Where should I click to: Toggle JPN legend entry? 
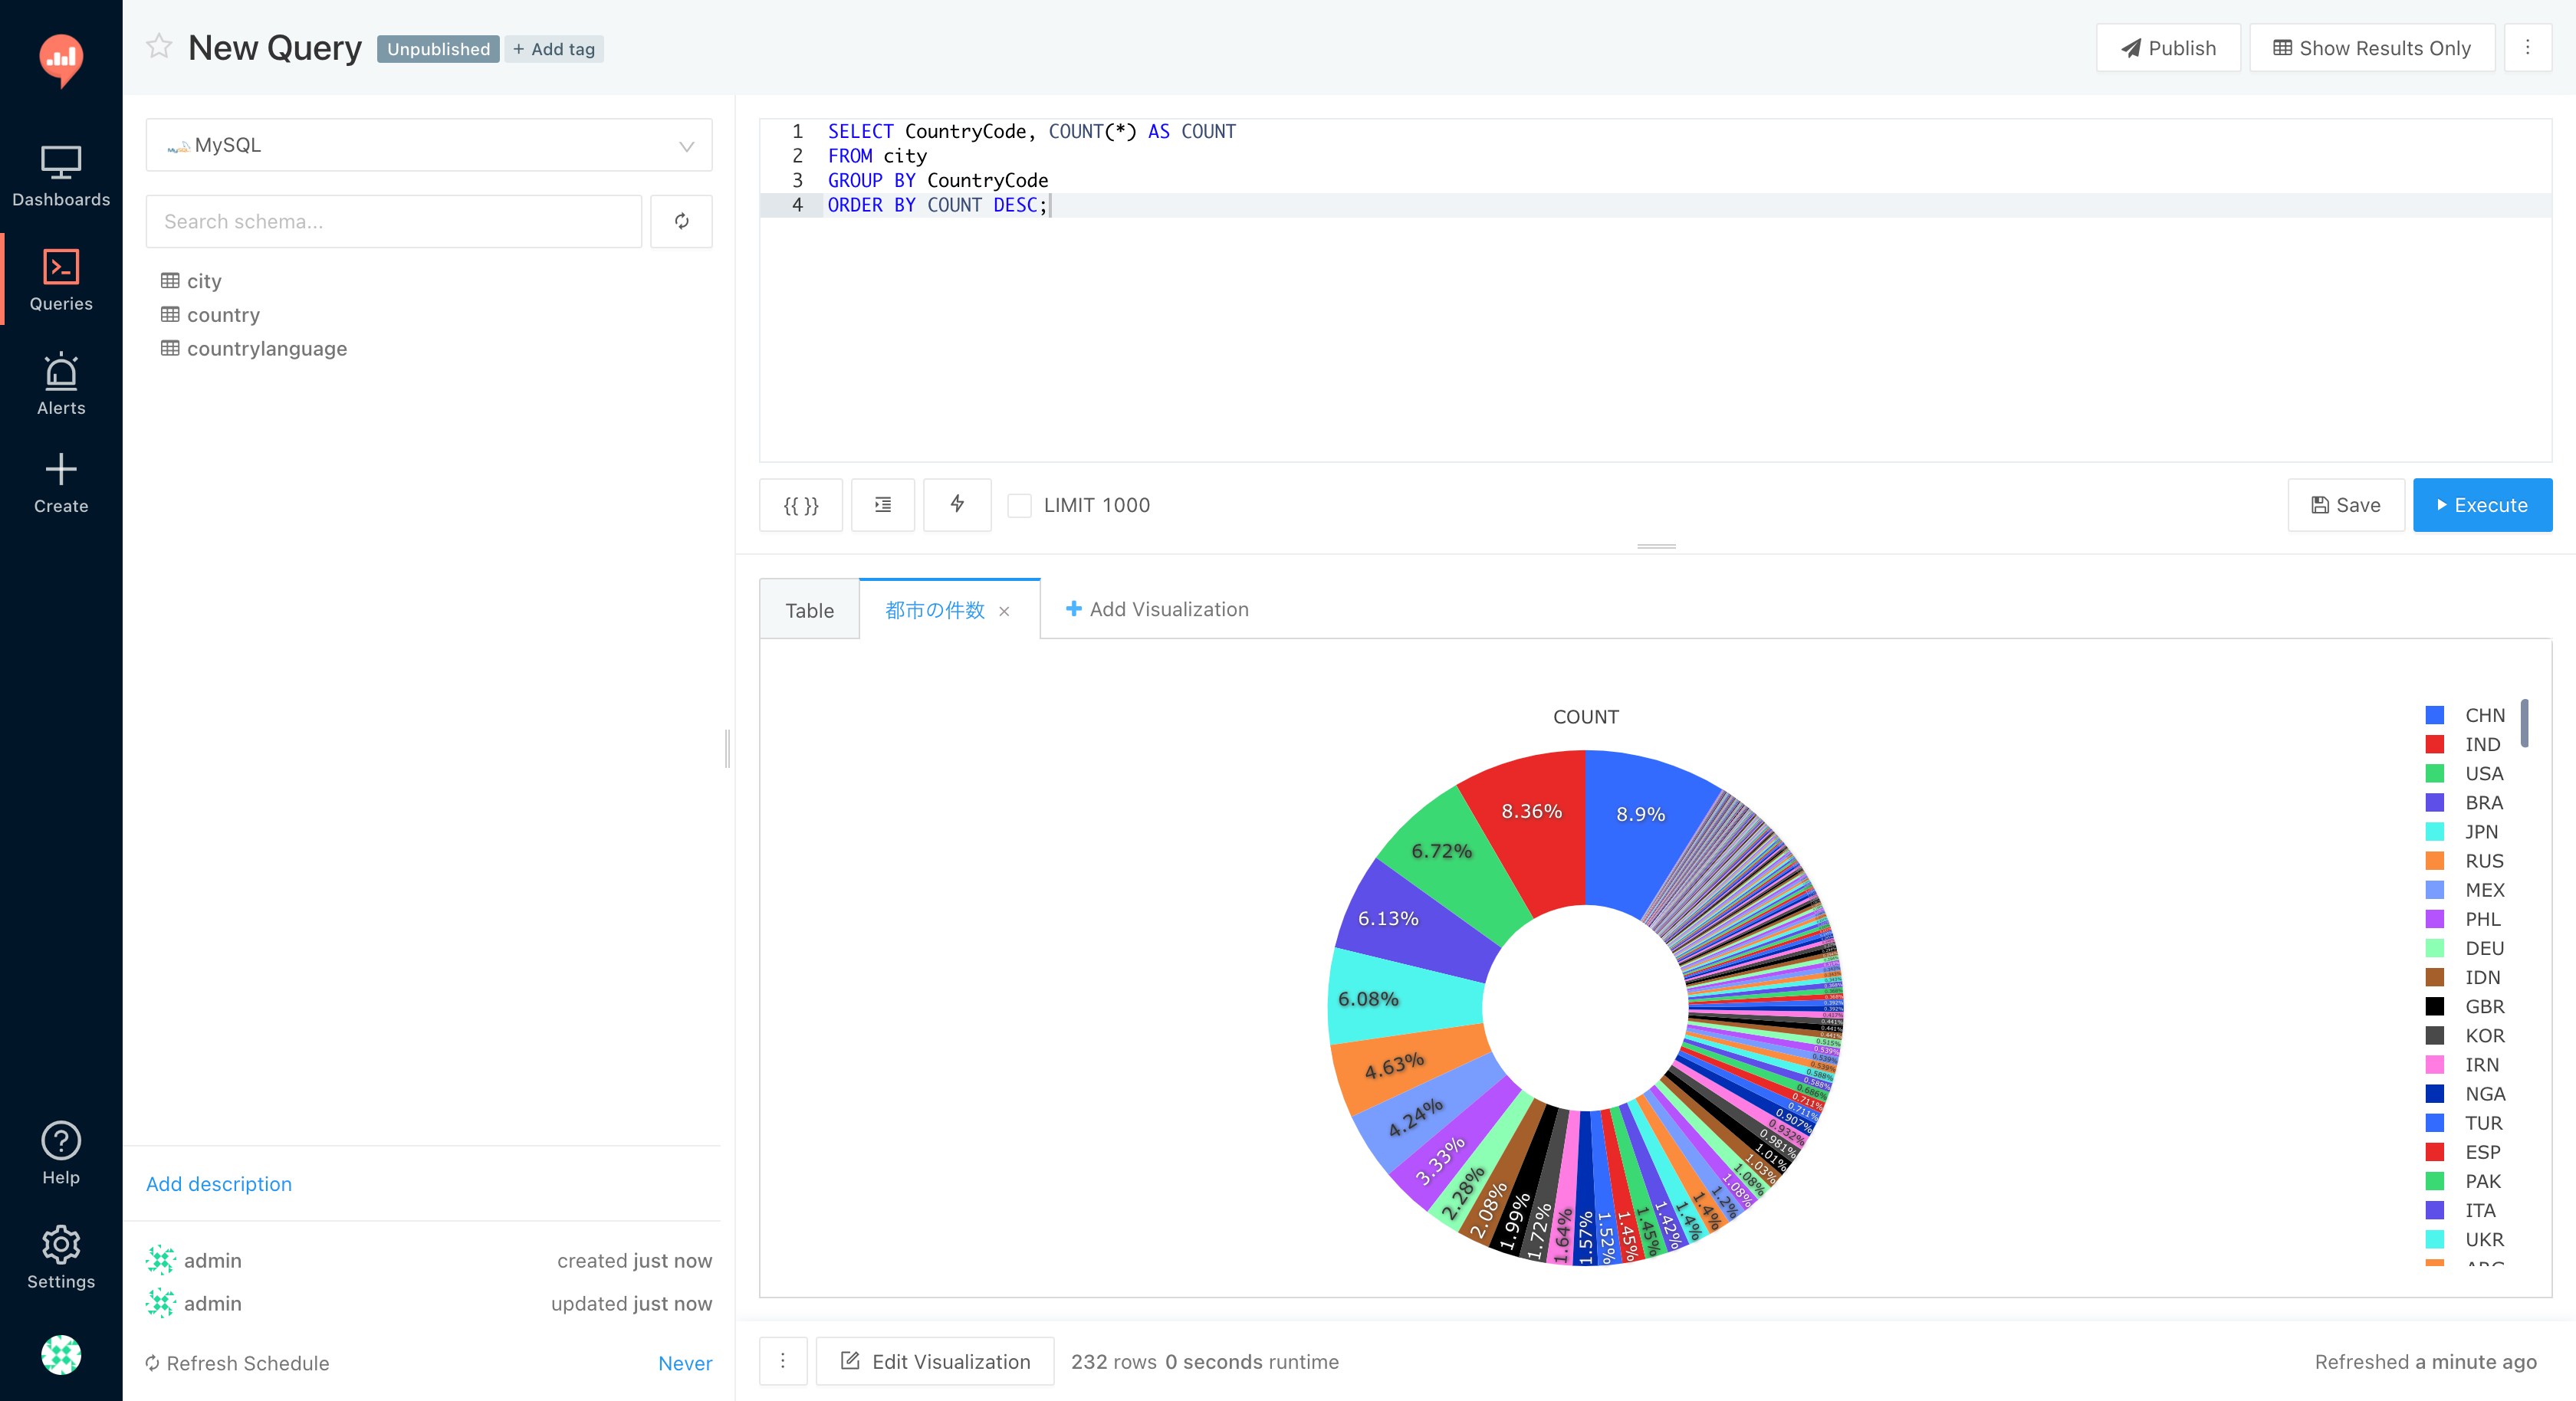(x=2463, y=831)
